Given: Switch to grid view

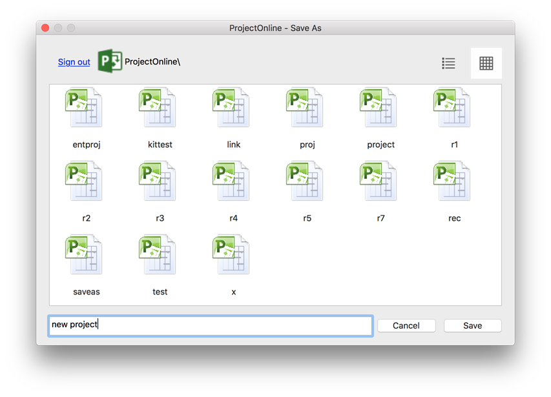Looking at the screenshot, I should (x=486, y=63).
